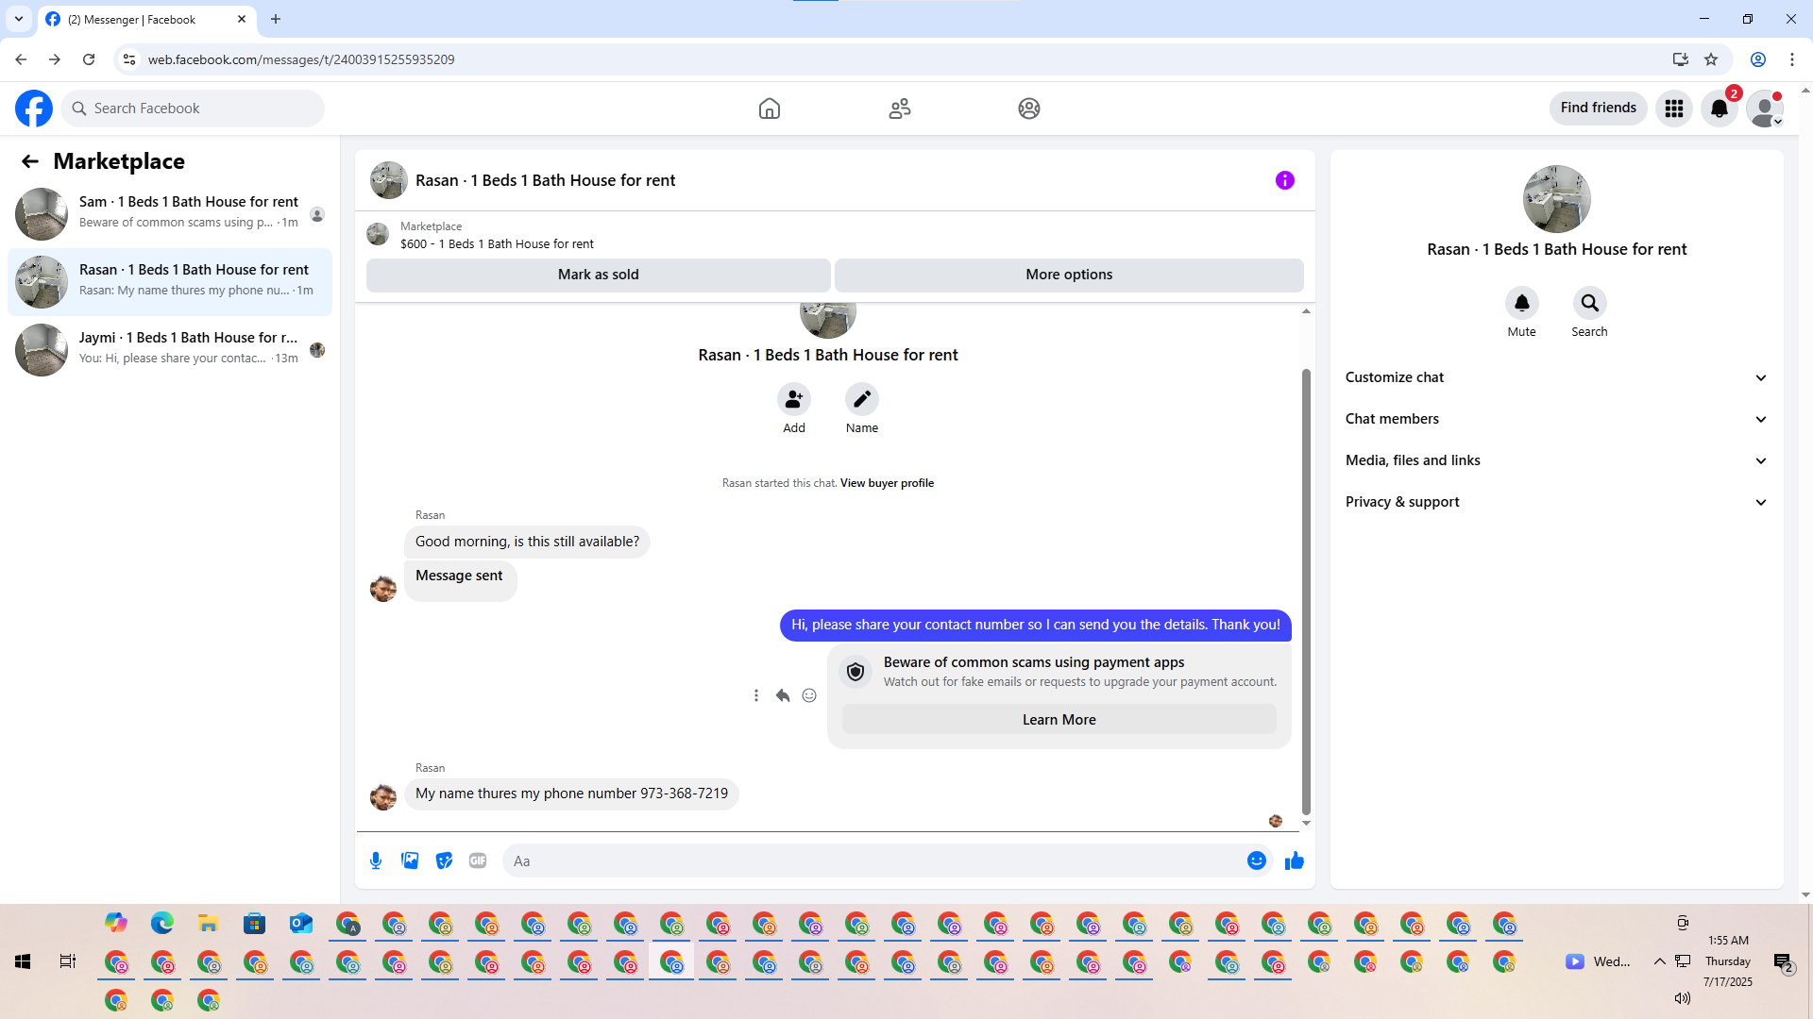Mute this conversation
This screenshot has width=1813, height=1019.
click(1522, 303)
